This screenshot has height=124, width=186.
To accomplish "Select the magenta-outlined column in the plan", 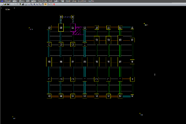I will click(73, 28).
